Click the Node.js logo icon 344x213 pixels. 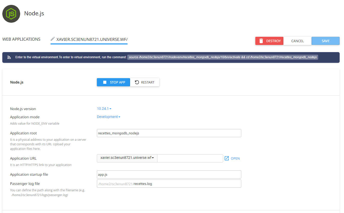pos(11,14)
